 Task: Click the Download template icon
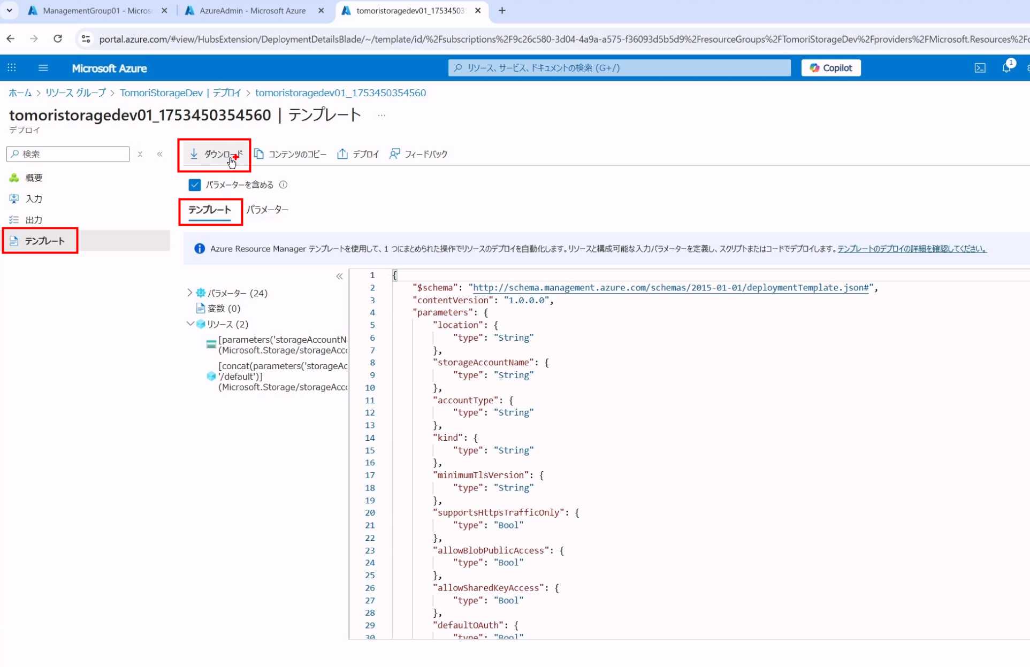point(194,154)
